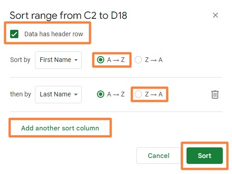Select A→Z radio for First Name

(x=101, y=60)
